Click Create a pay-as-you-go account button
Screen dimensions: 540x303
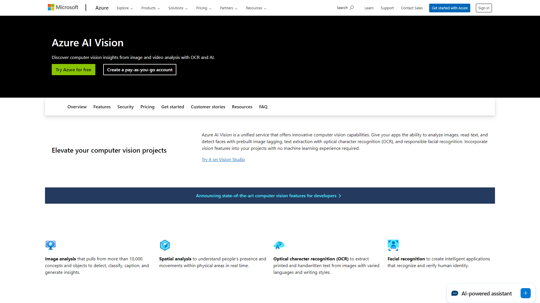pos(139,70)
